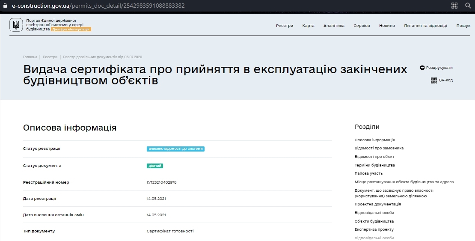The image size is (475, 241).
Task: Jump to Об'єкти будівництва section
Action: point(374,221)
